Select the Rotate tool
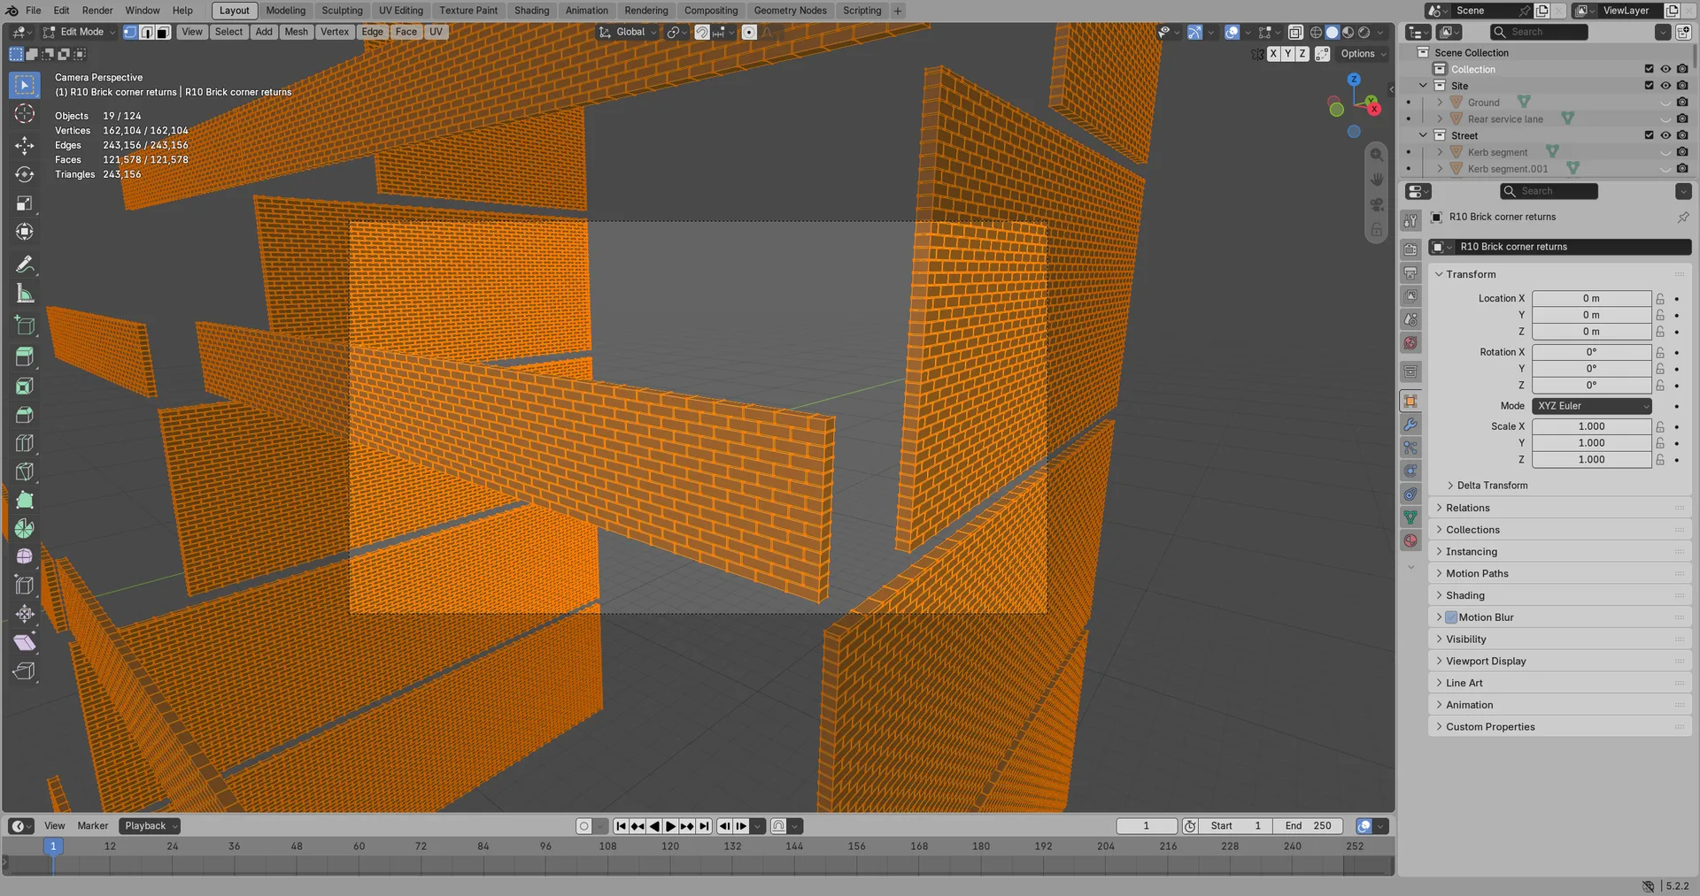This screenshot has width=1700, height=896. [25, 174]
